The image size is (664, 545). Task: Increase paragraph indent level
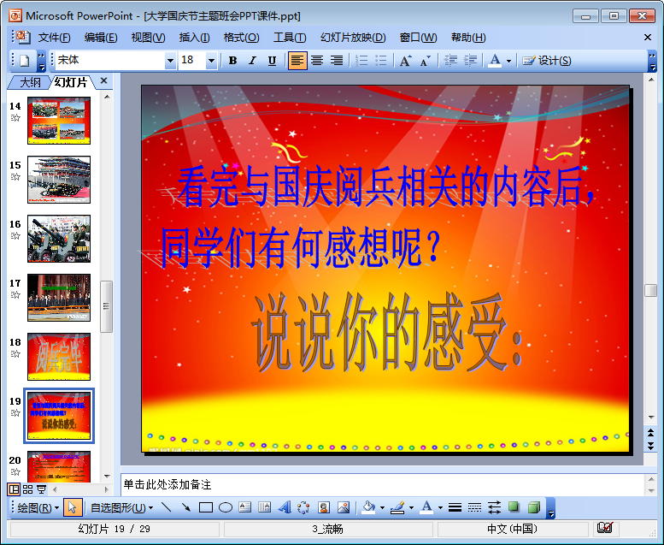[470, 61]
